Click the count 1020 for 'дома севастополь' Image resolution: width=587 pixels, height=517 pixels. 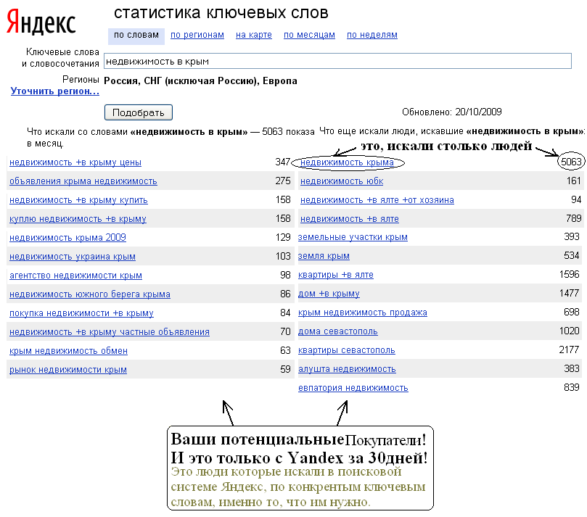coord(569,331)
